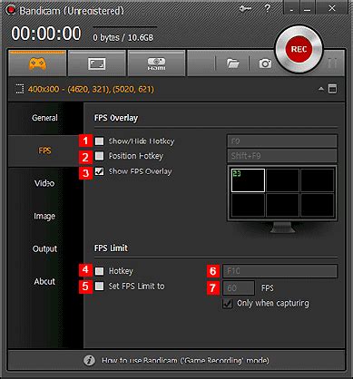
Task: Select top-right FPS overlay position
Action: pos(318,180)
